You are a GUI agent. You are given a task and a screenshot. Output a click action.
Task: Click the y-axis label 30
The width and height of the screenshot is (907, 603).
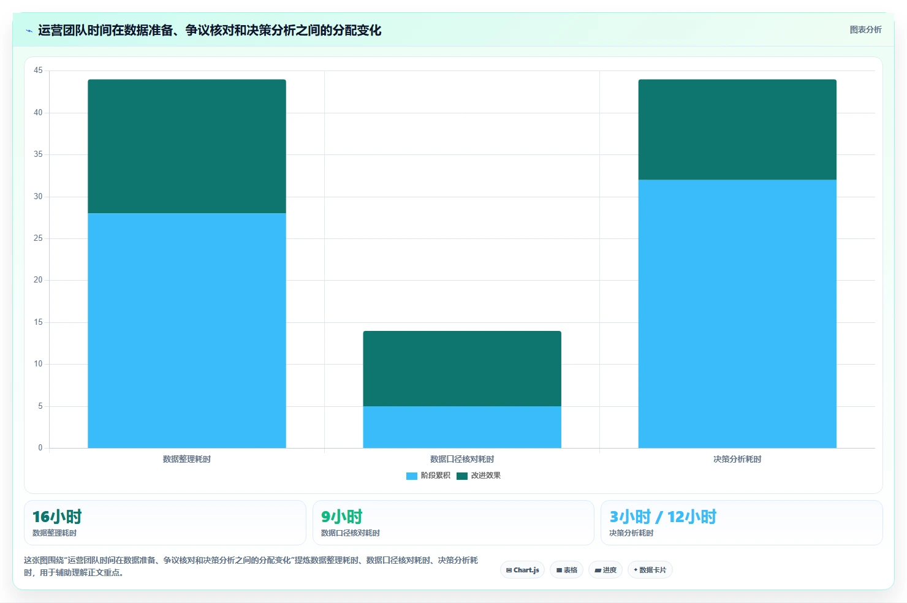coord(38,197)
